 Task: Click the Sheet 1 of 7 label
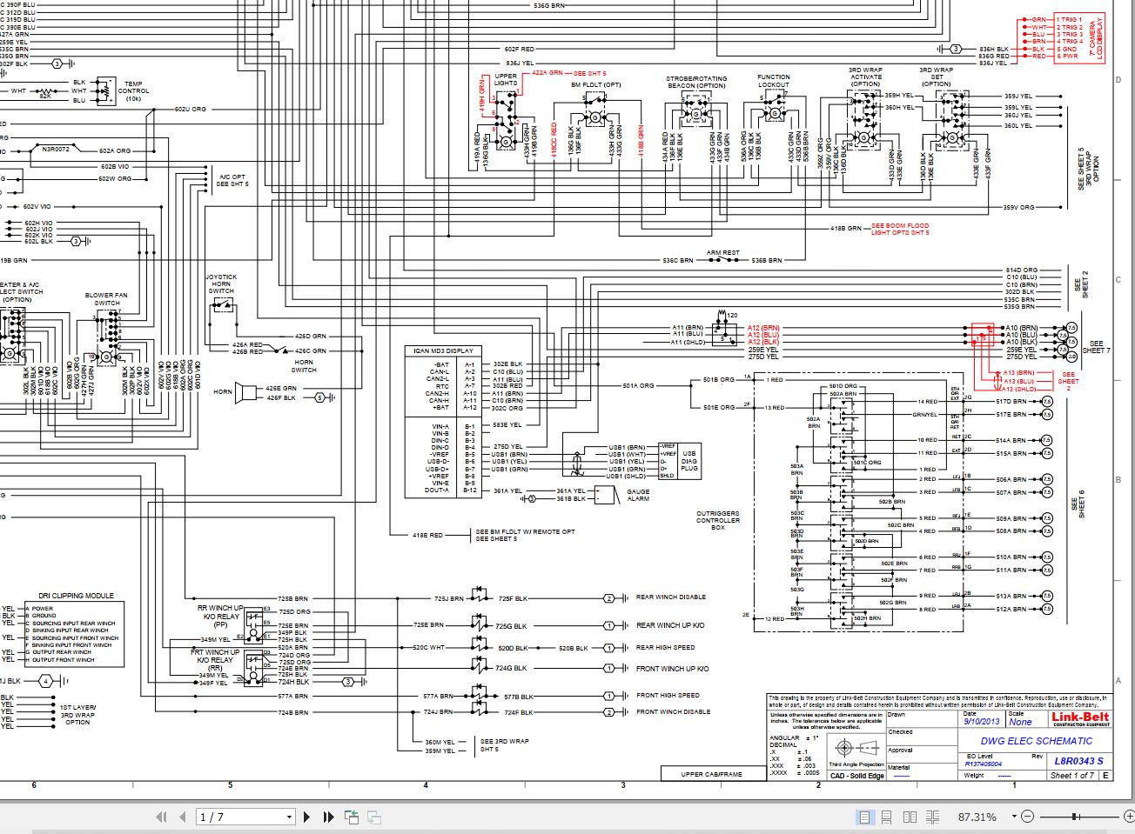[x=1072, y=775]
